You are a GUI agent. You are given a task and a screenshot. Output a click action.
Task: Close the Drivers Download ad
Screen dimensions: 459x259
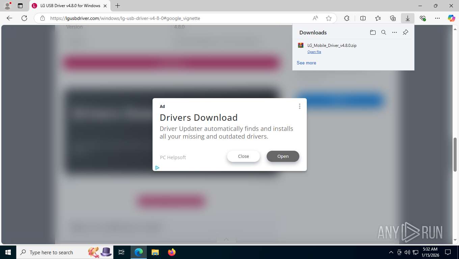(243, 156)
